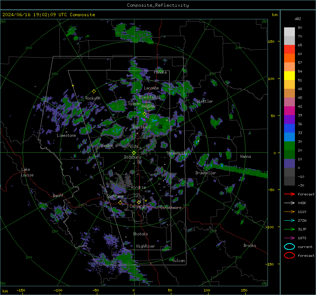Screen dimensions: 316x295
Task: Click the ThreeHills label
Action: [177, 153]
